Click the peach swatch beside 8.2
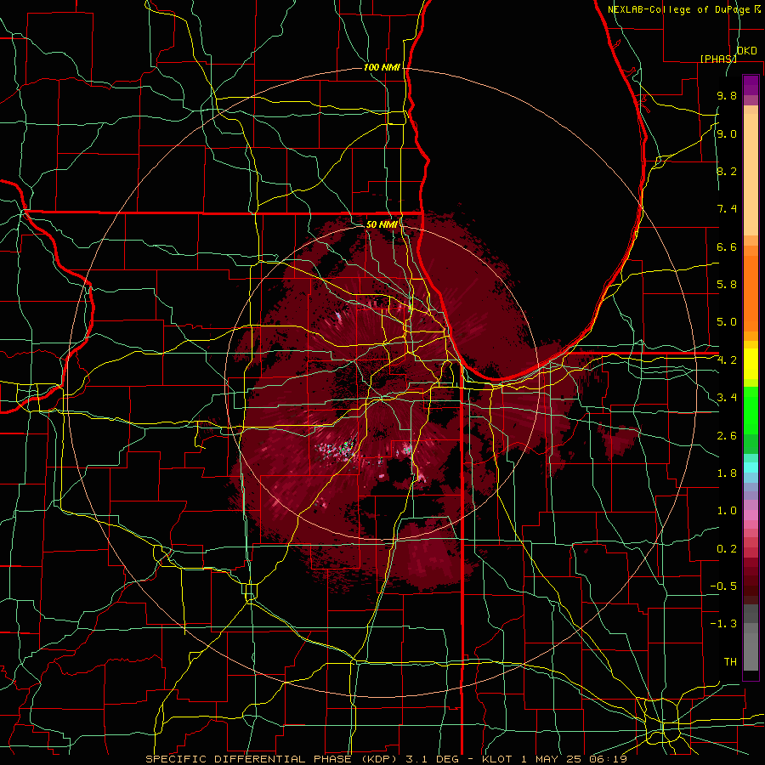The width and height of the screenshot is (765, 765). click(x=751, y=174)
